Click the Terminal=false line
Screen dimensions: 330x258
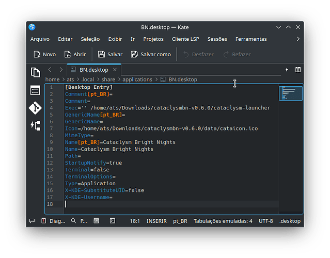(x=87, y=170)
